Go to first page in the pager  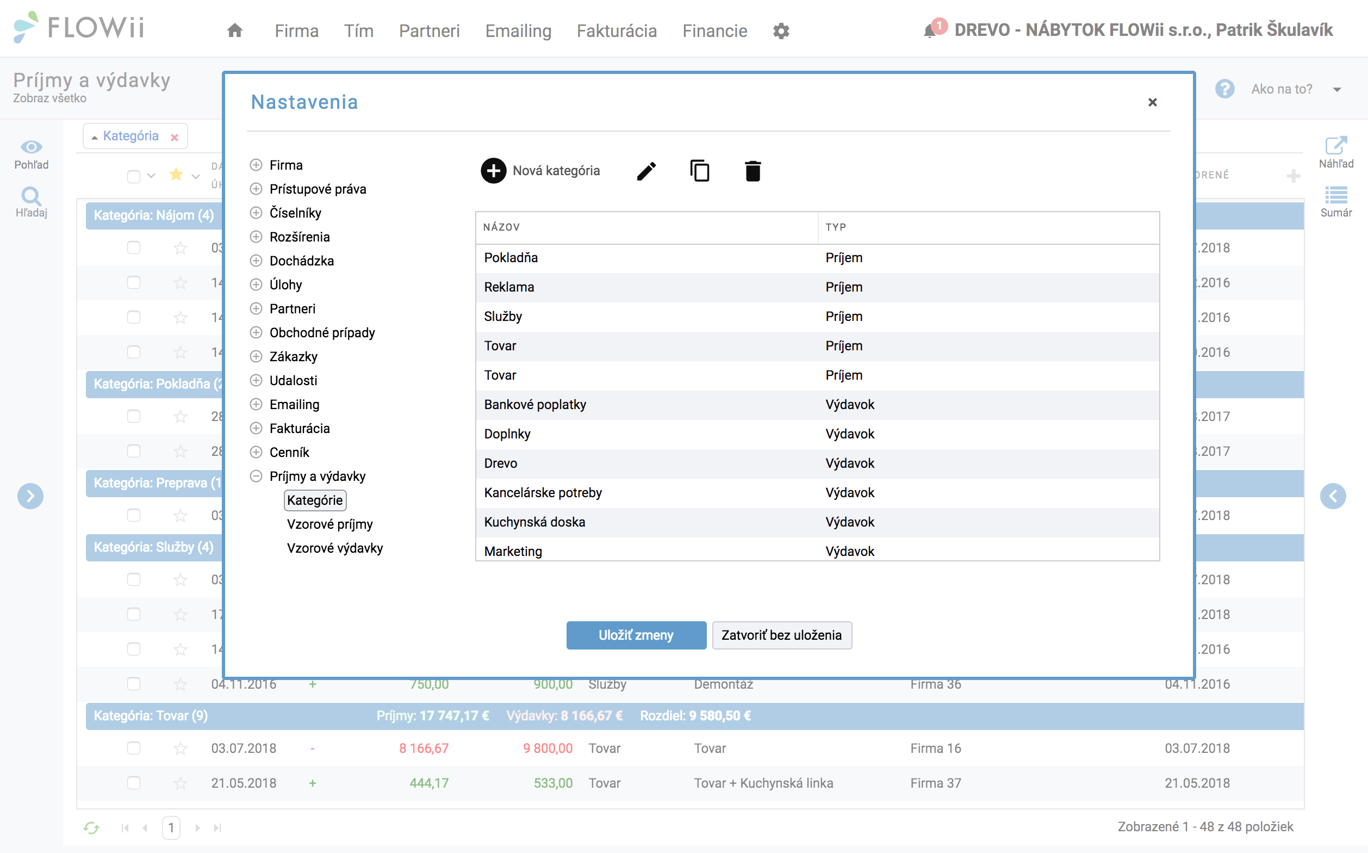[125, 827]
